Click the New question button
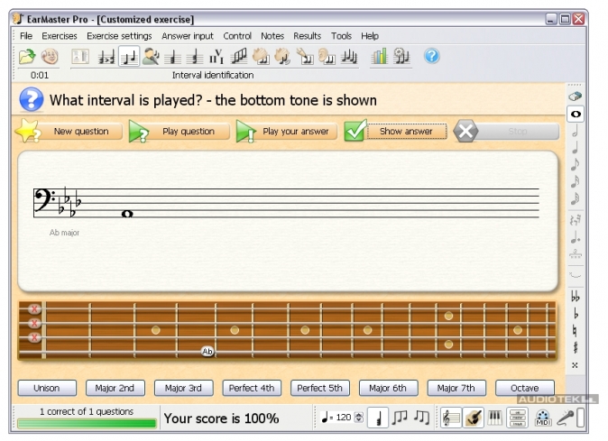 [69, 132]
